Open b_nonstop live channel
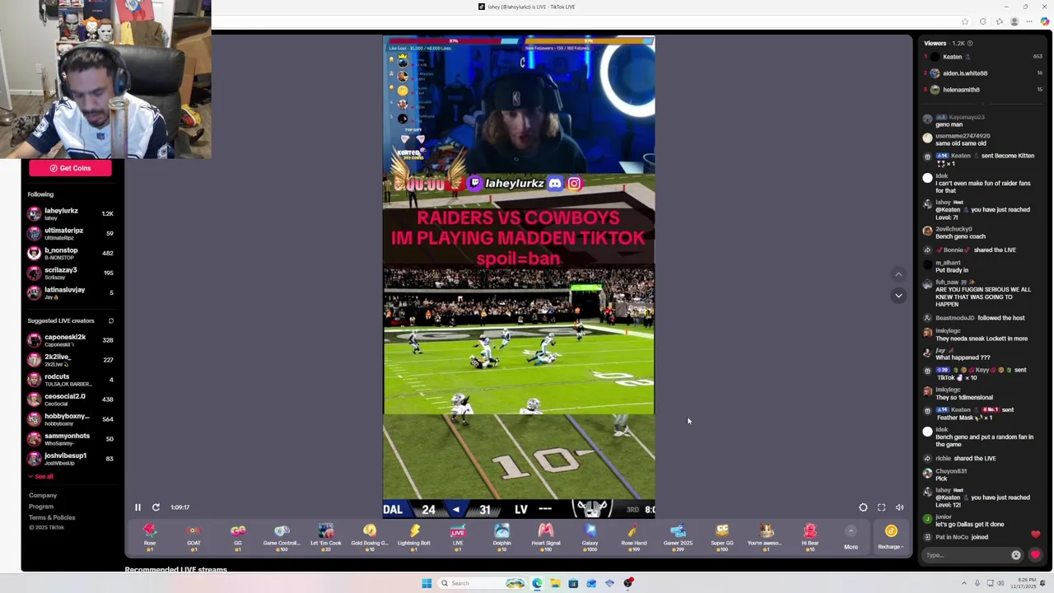 (x=71, y=253)
